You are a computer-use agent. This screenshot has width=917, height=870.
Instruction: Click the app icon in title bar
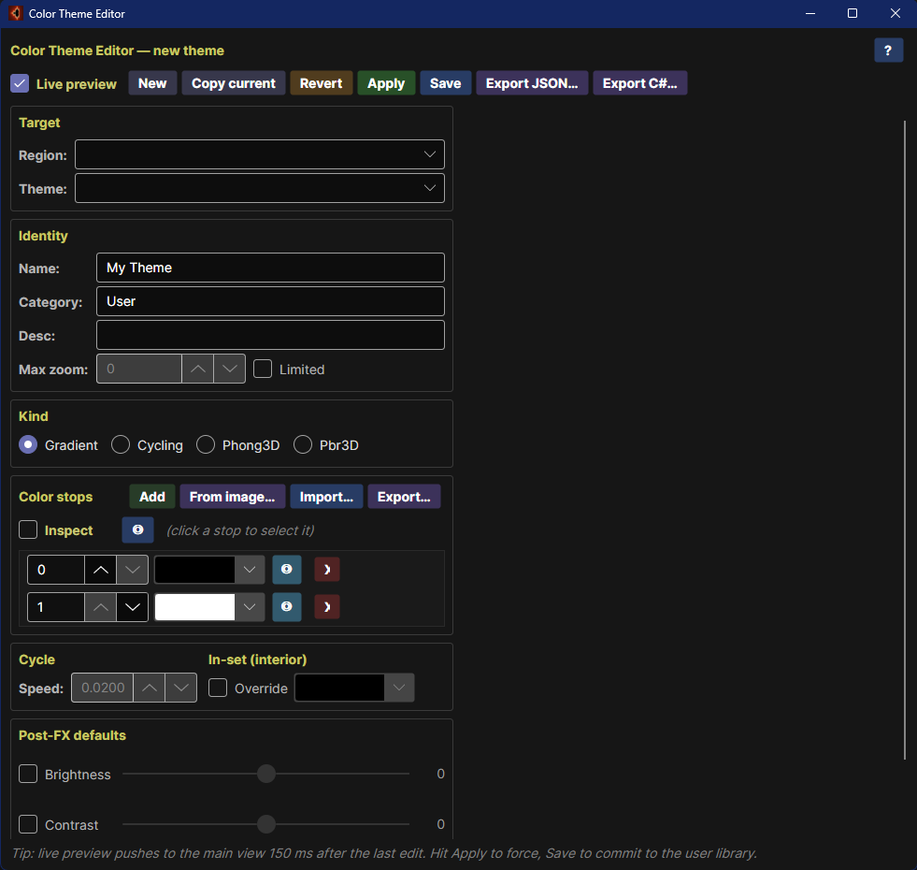16,13
